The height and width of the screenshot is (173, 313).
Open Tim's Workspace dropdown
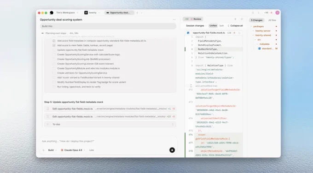point(67,12)
